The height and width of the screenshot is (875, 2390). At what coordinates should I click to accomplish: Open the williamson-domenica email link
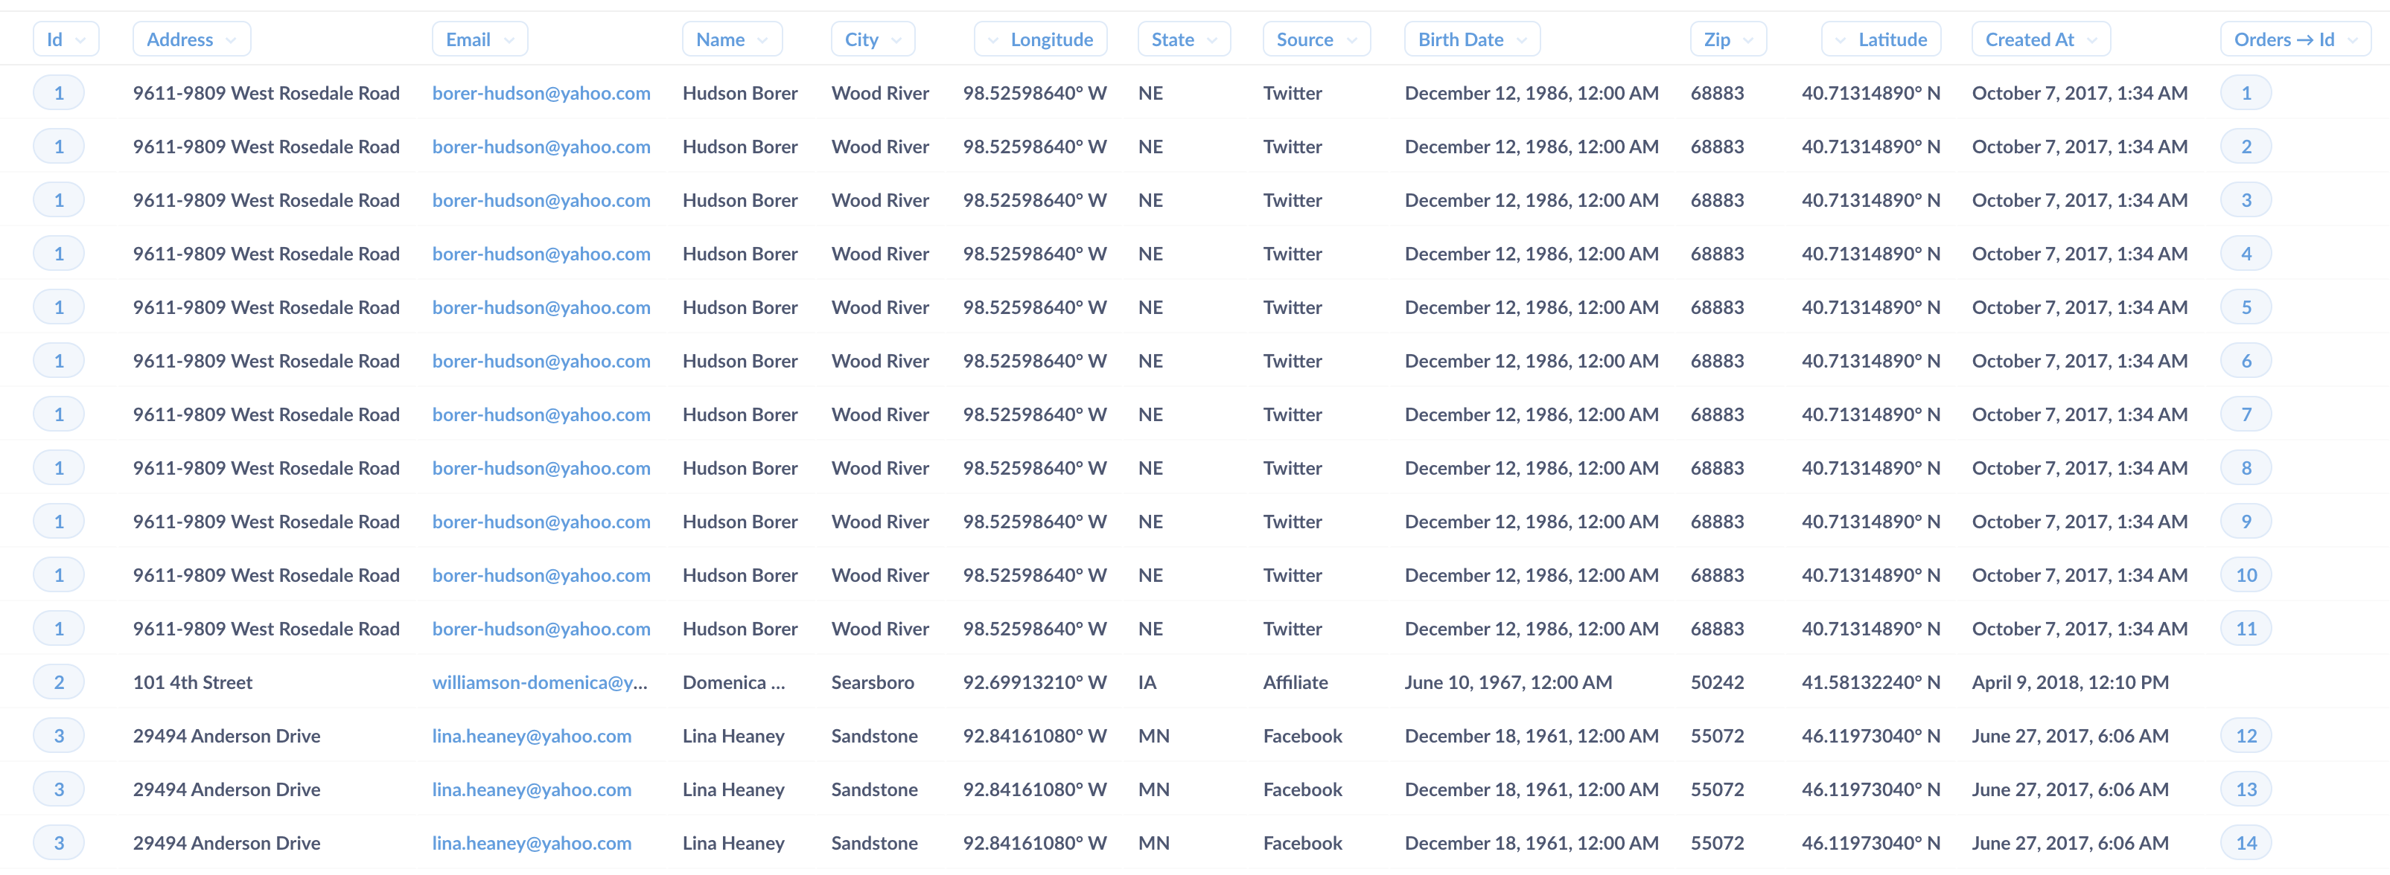(539, 682)
